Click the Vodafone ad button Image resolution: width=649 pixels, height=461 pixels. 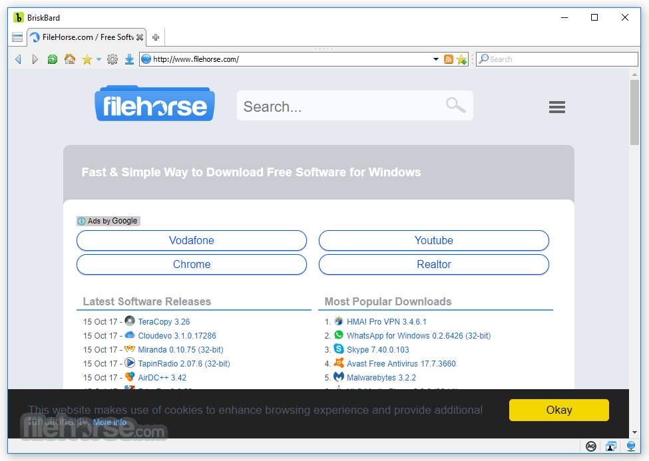pos(192,240)
